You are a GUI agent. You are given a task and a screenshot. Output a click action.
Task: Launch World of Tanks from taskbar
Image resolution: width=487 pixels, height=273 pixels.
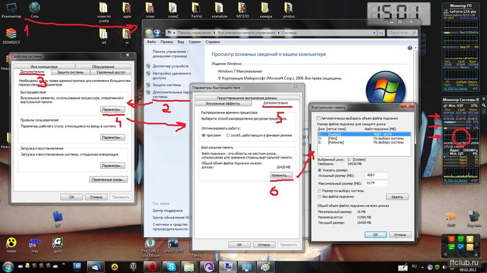tap(133, 267)
